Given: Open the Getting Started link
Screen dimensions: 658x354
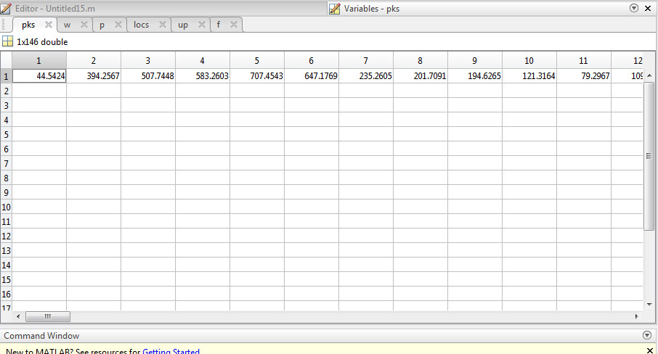Looking at the screenshot, I should tap(171, 352).
